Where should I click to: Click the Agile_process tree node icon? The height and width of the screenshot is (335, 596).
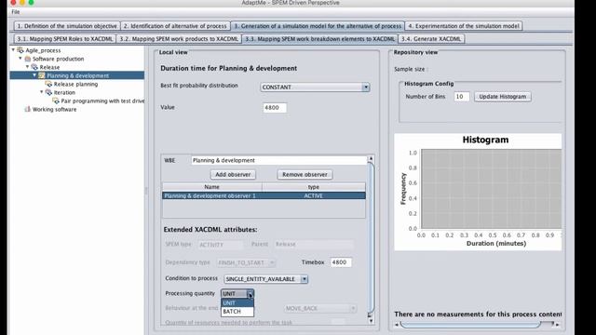click(20, 50)
